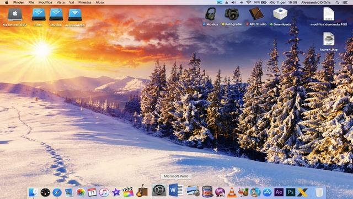
Task: Launch Safari from the Dock
Action: click(x=57, y=192)
